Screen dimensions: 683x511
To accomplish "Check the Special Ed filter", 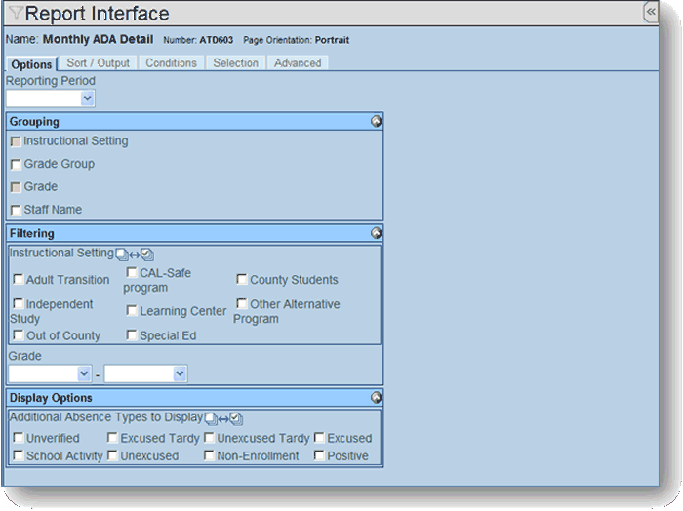I will tap(132, 335).
